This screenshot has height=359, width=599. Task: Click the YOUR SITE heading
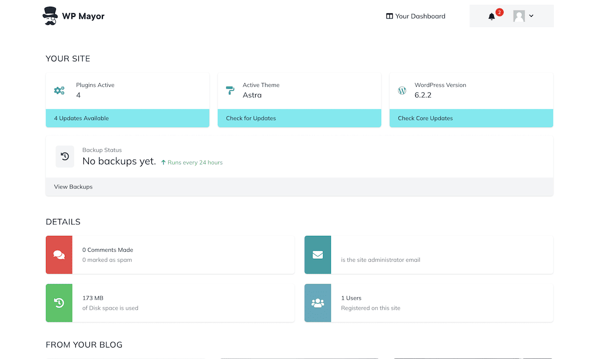click(x=68, y=59)
